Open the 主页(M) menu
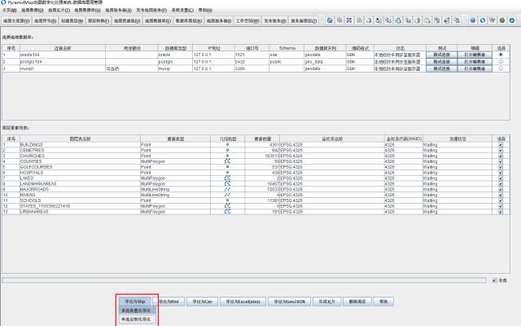Image resolution: width=521 pixels, height=326 pixels. (9, 11)
